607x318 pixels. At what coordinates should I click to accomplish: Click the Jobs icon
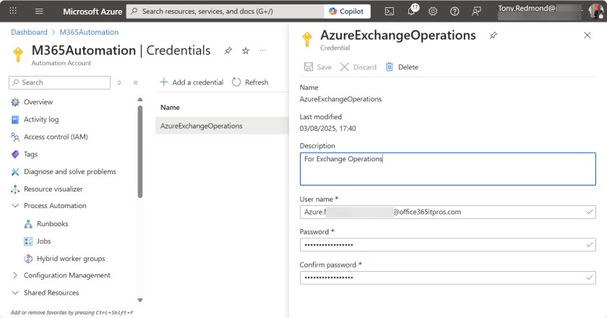coord(28,241)
